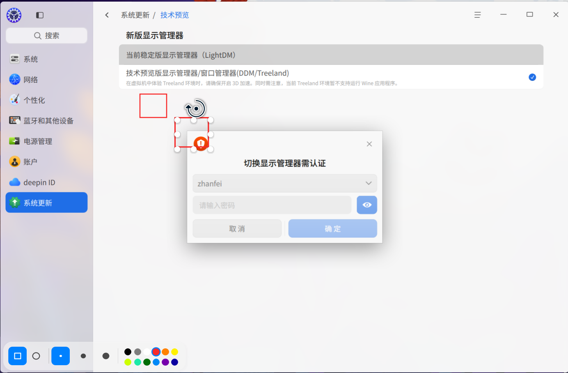Pick the dark green color swatch

click(x=147, y=362)
